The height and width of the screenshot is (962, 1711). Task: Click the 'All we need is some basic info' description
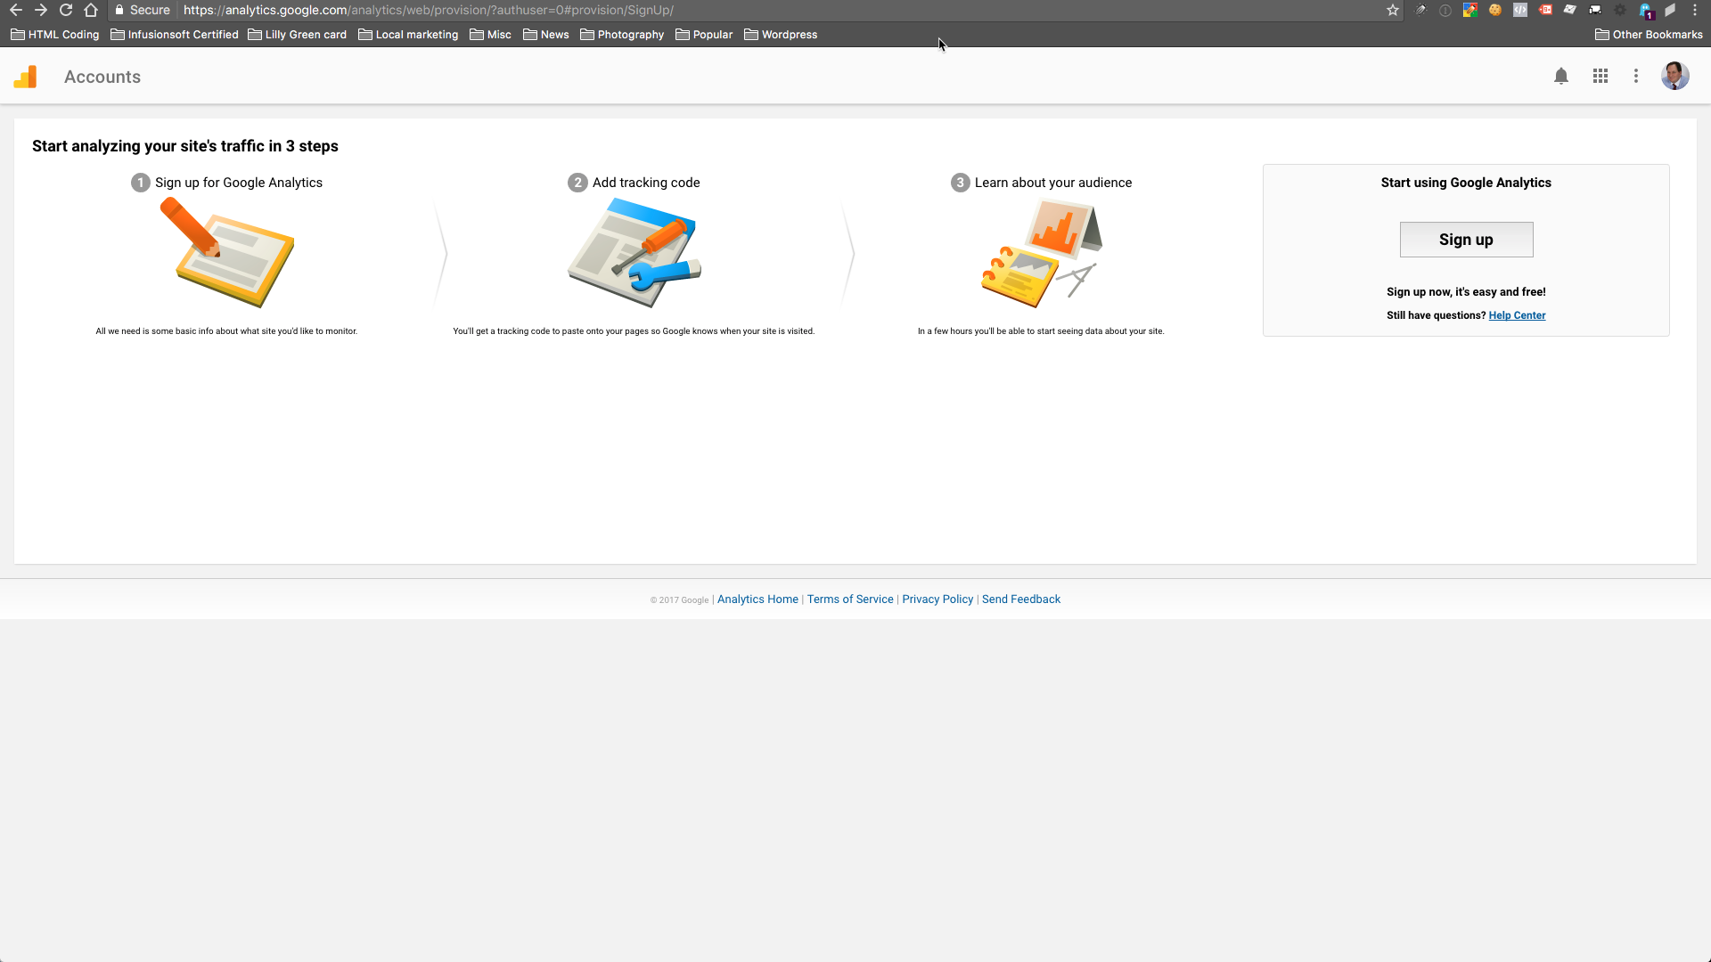pyautogui.click(x=226, y=331)
